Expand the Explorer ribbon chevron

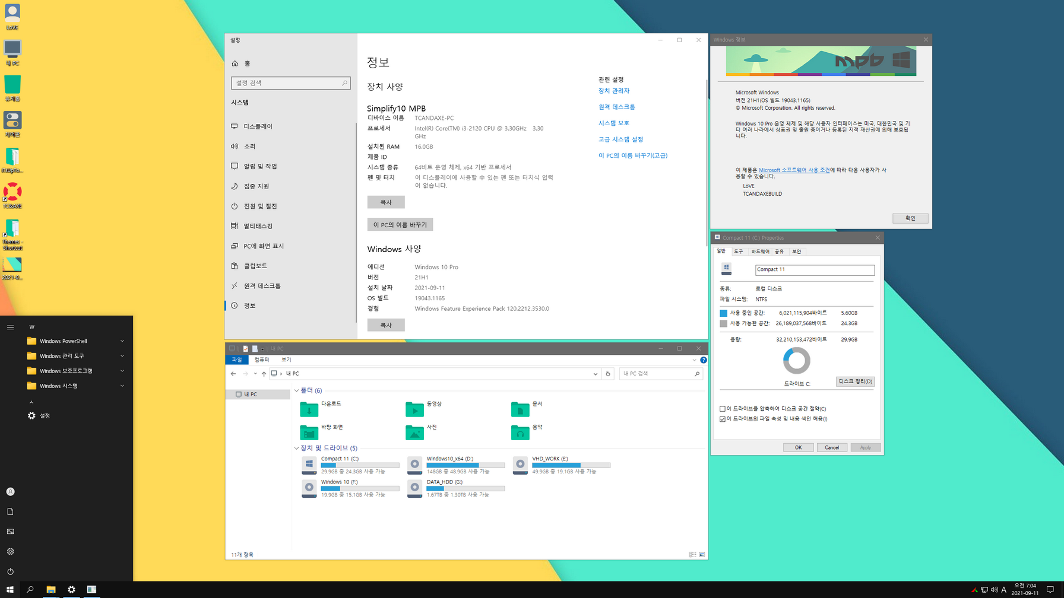[x=694, y=360]
